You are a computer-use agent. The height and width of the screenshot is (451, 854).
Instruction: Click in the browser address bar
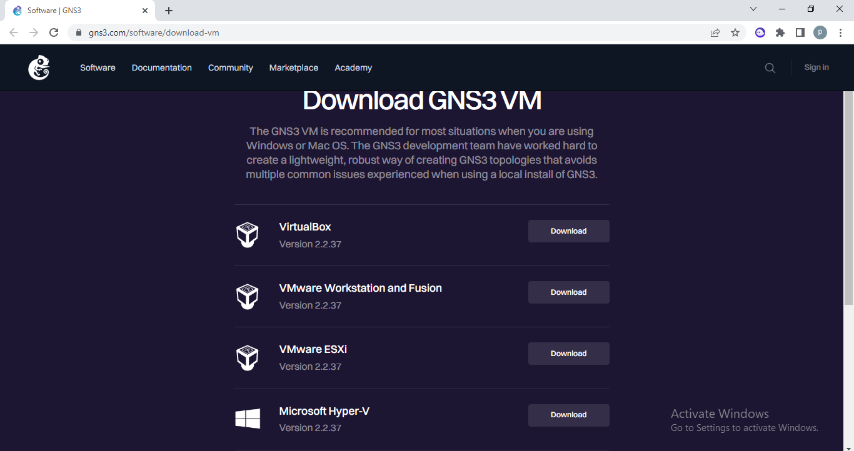click(x=250, y=32)
